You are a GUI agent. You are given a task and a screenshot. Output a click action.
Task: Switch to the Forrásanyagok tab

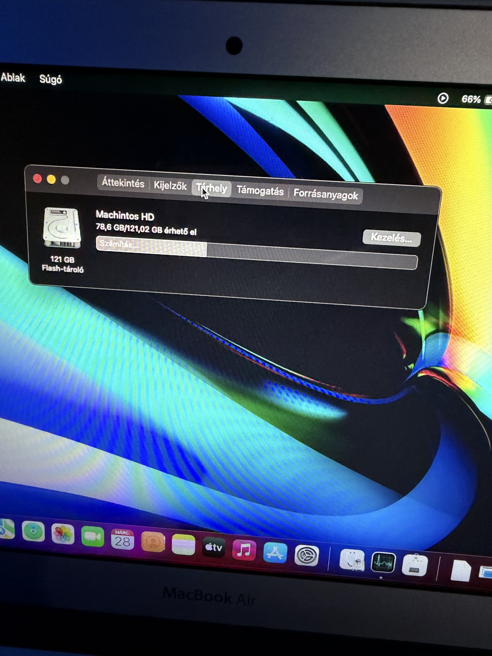[x=326, y=195]
